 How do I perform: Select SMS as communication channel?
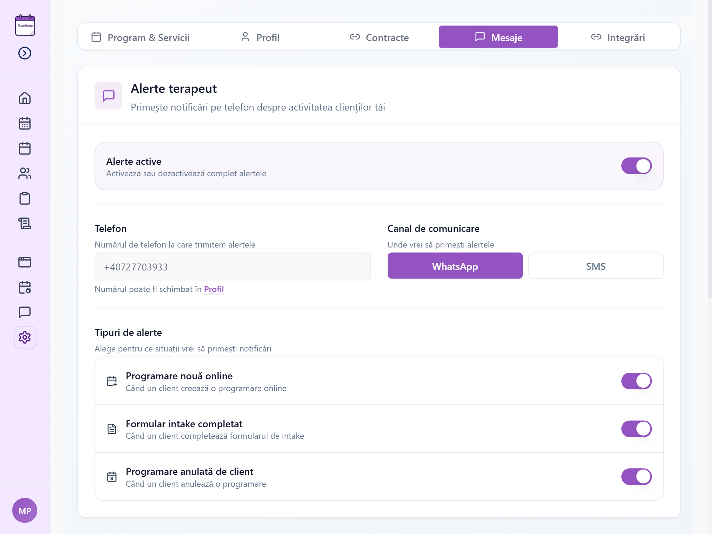pos(596,266)
